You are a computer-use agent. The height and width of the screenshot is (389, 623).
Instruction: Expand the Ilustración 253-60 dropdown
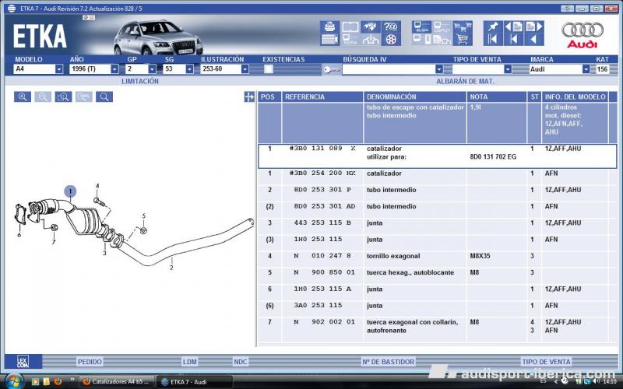coord(245,69)
